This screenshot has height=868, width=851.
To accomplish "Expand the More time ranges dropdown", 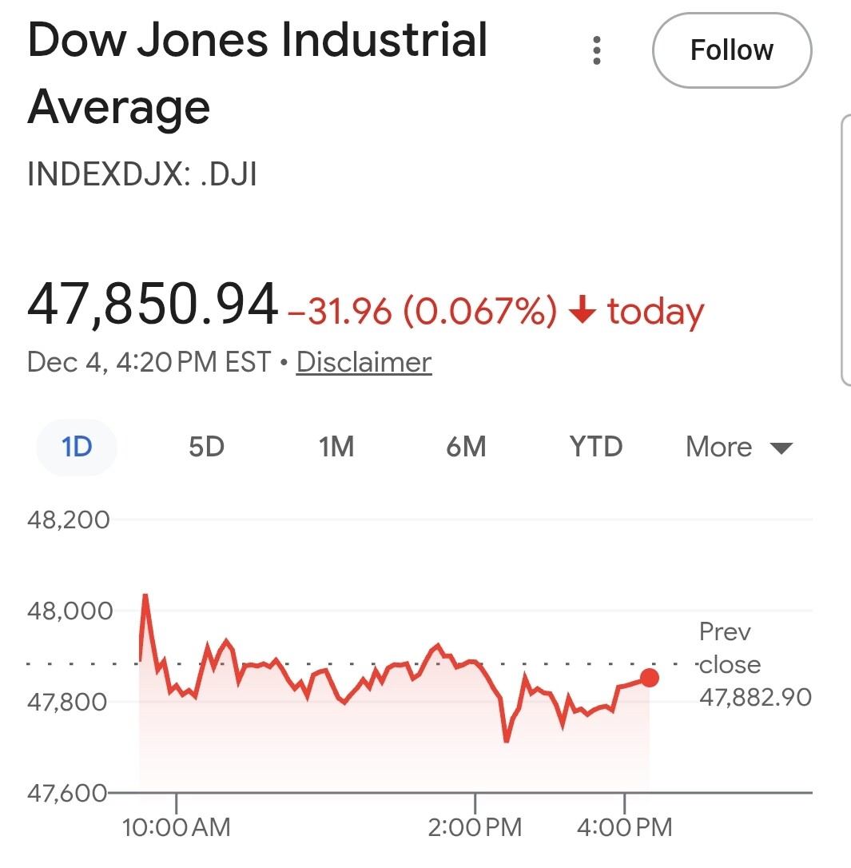I will (719, 447).
